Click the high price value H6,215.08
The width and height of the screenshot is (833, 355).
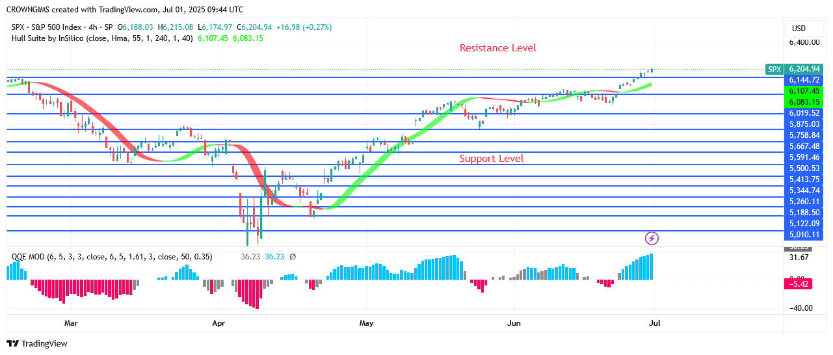(x=176, y=27)
